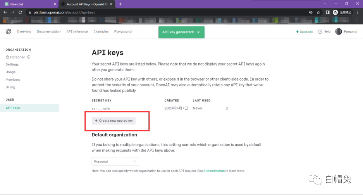Expand the Default organization Personal dropdown
Viewport: 363px width, 195px height.
pos(115,161)
